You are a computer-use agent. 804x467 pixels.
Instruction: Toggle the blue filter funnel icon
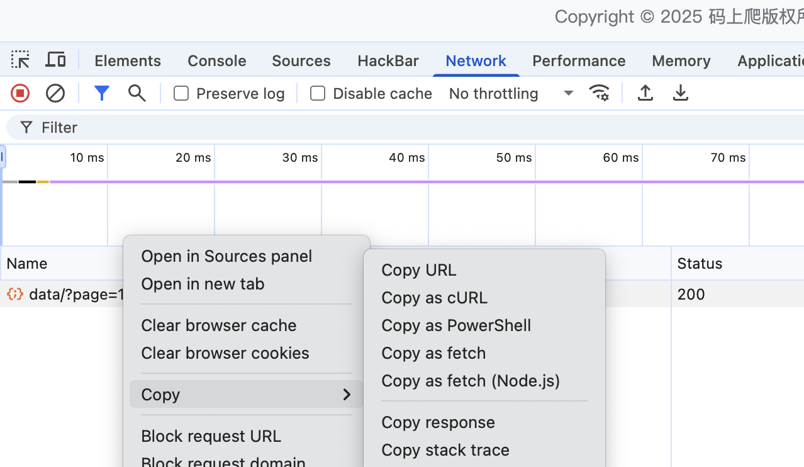[102, 94]
